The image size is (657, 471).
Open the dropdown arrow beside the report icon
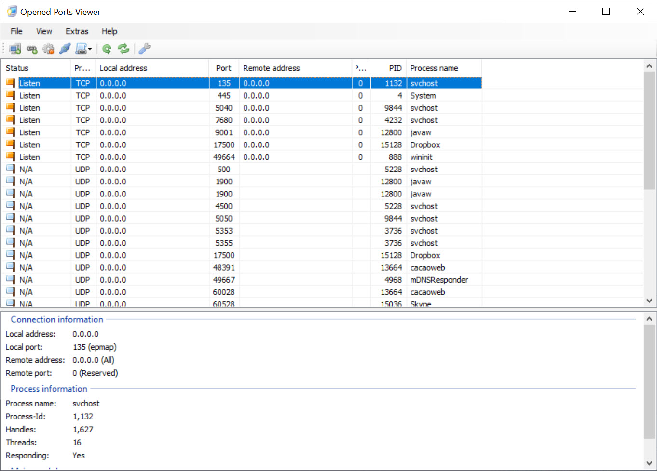(x=90, y=49)
